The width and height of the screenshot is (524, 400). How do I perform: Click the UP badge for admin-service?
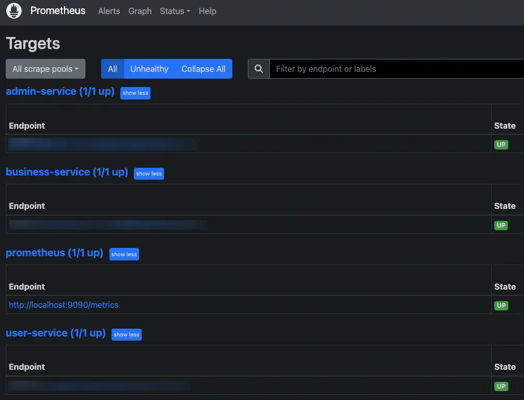pos(501,145)
